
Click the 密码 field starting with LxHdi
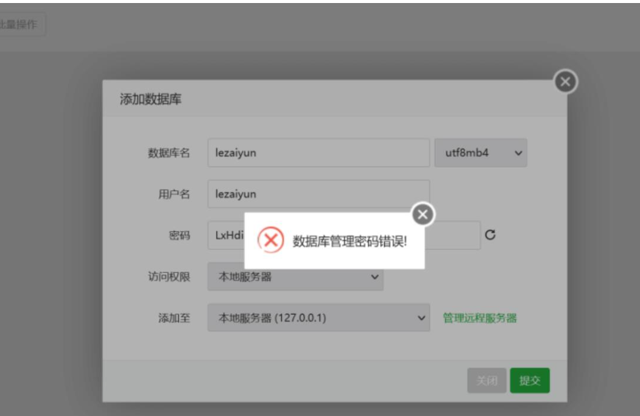tap(225, 236)
